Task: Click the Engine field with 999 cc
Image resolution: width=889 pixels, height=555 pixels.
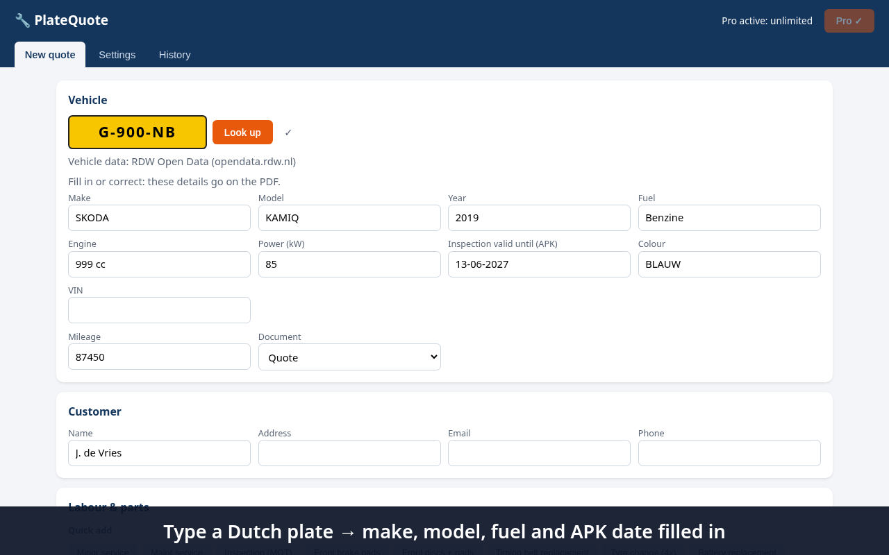Action: [x=159, y=264]
